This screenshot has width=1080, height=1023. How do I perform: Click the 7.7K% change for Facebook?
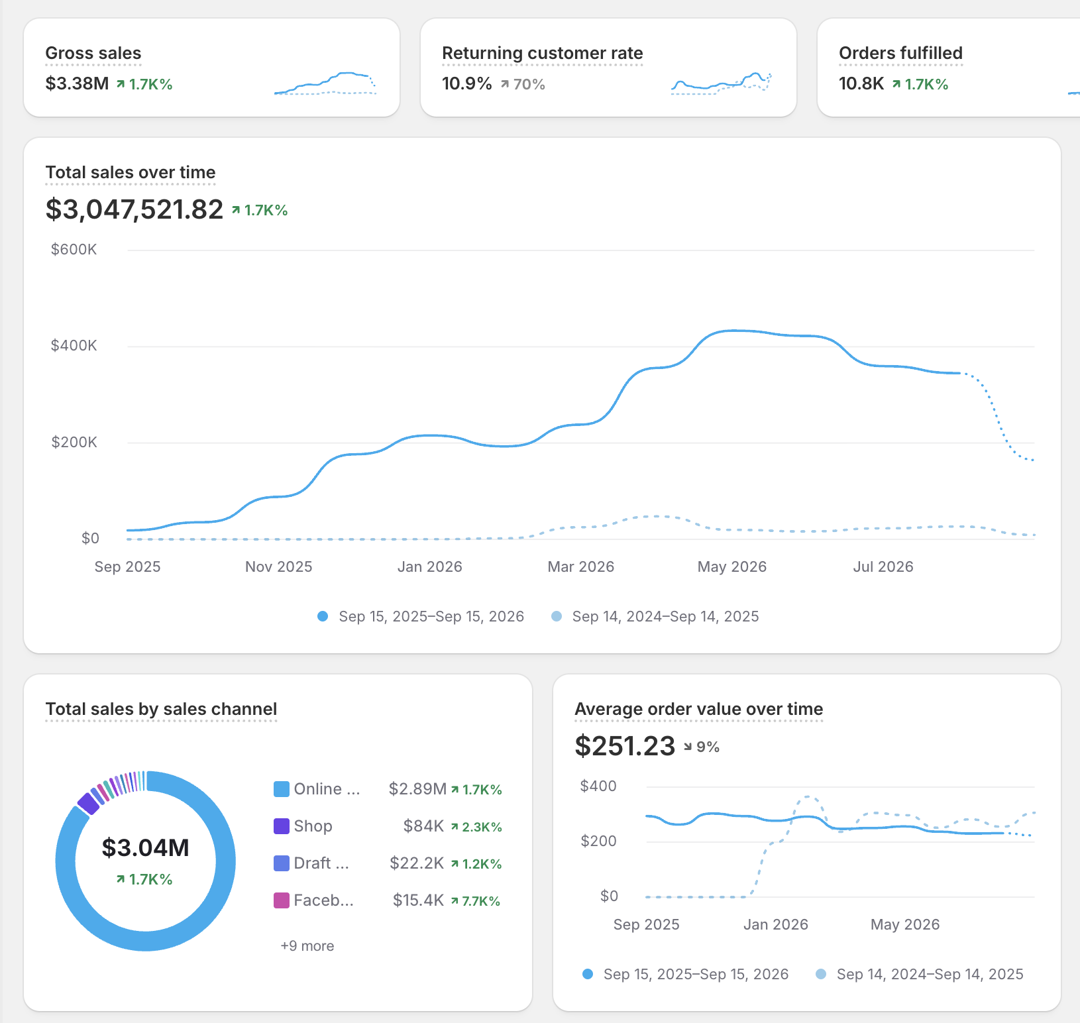(481, 901)
